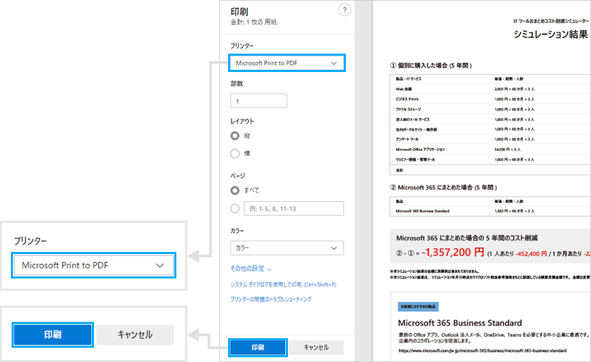Open the カラー color dropdown

[x=287, y=248]
